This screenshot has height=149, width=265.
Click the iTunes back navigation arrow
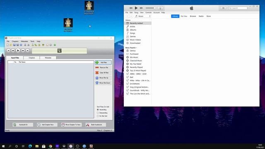tap(127, 16)
